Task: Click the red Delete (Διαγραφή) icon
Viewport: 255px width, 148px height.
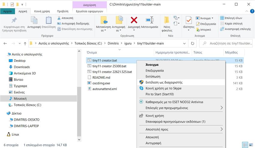Action: click(134, 20)
